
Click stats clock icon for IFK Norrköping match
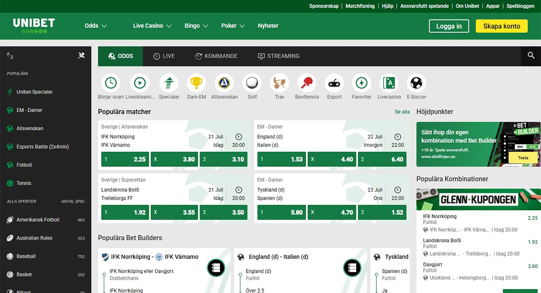(239, 137)
